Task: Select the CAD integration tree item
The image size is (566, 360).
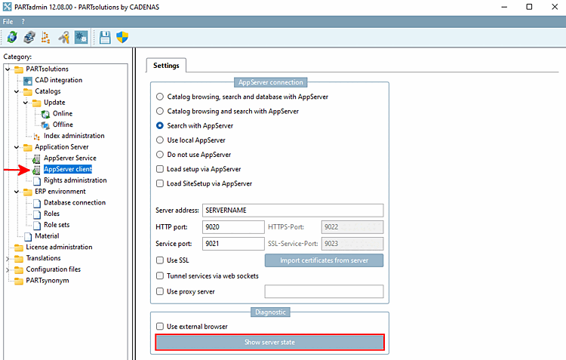Action: click(x=58, y=80)
